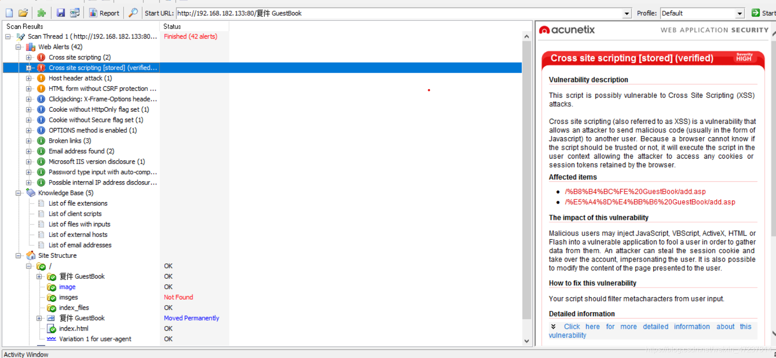Click the Not Found status text
The image size is (776, 358).
click(x=178, y=297)
